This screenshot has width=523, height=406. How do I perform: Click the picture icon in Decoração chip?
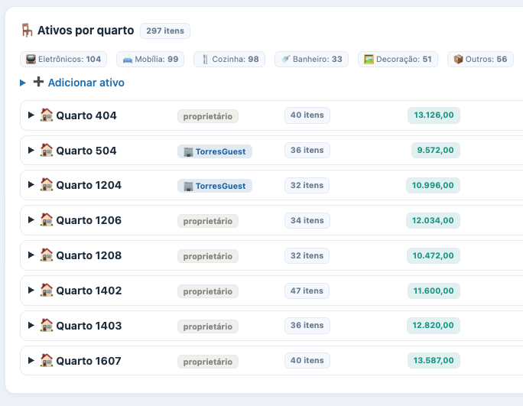pyautogui.click(x=369, y=60)
